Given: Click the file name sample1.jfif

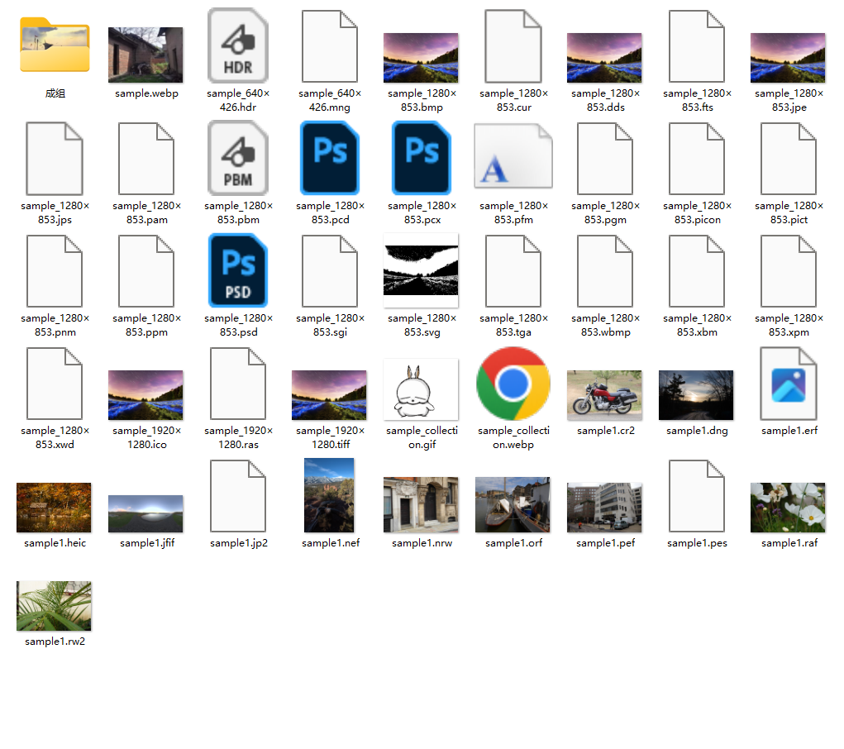Looking at the screenshot, I should coord(147,543).
